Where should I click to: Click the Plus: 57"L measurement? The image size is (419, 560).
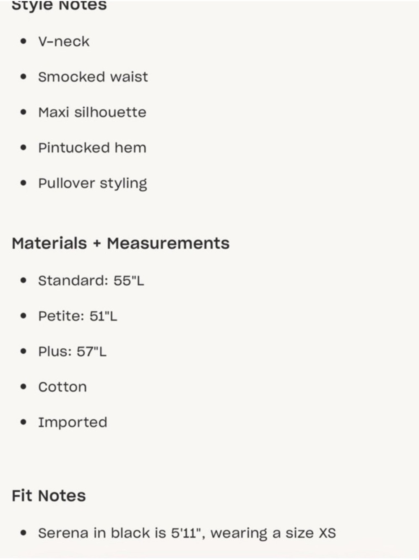pos(72,352)
